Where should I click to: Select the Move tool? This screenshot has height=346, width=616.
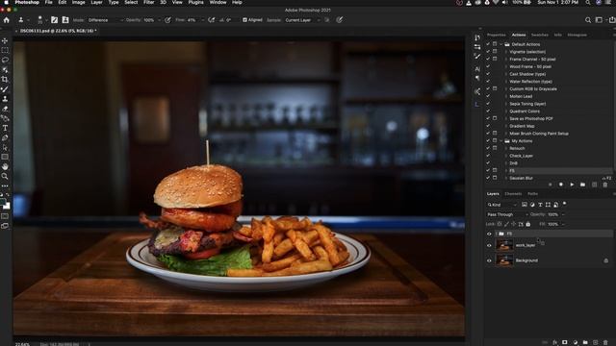coord(5,40)
